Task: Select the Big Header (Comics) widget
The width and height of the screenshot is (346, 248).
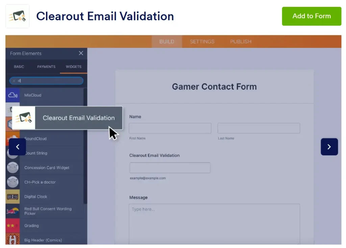Action: [43, 240]
